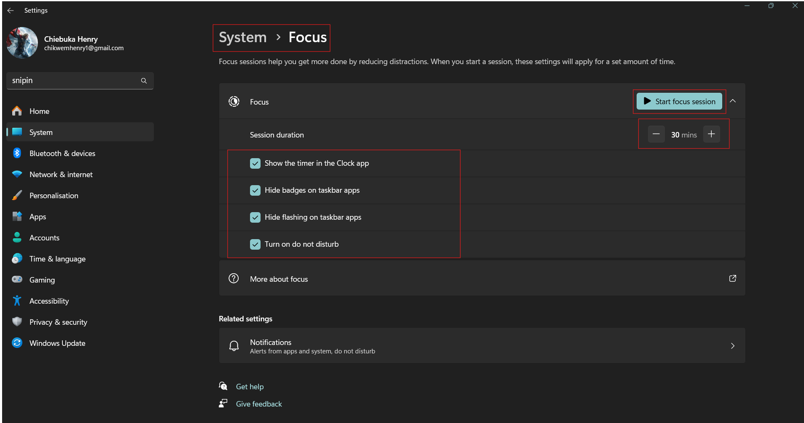Viewport: 804px width, 423px height.
Task: Select the Gaming controller icon
Action: tap(17, 280)
